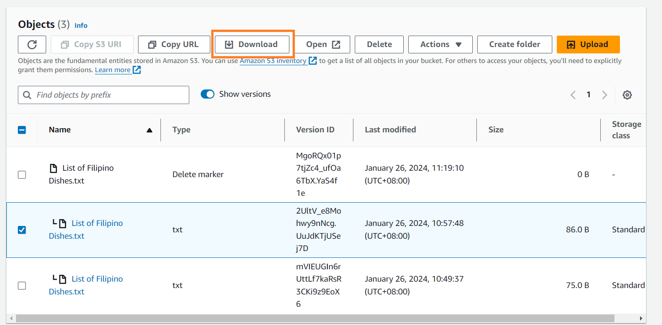Screen dimensions: 662x325
Task: Click the refresh objects icon button
Action: (x=32, y=44)
